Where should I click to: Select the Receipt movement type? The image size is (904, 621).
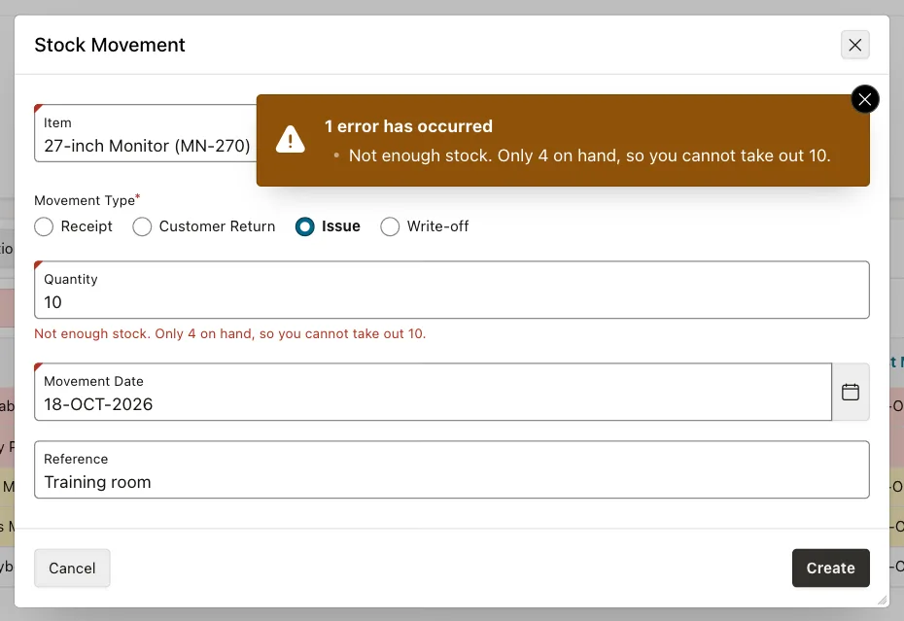click(44, 226)
